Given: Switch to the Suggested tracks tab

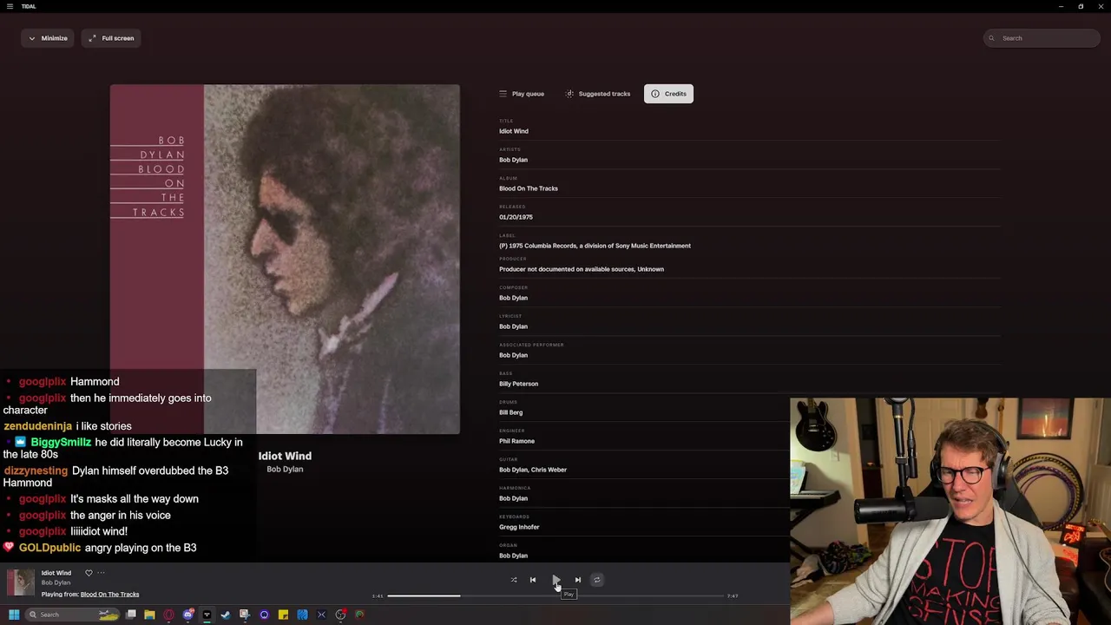Looking at the screenshot, I should (x=597, y=94).
